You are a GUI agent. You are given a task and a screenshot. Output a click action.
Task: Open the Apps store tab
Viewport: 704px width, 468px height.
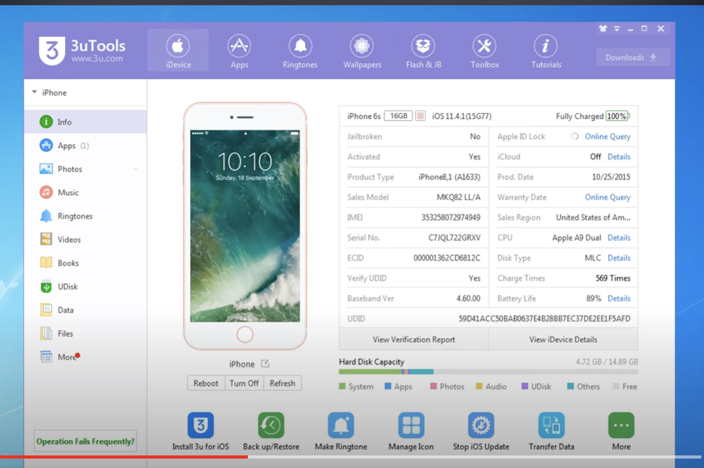click(239, 50)
